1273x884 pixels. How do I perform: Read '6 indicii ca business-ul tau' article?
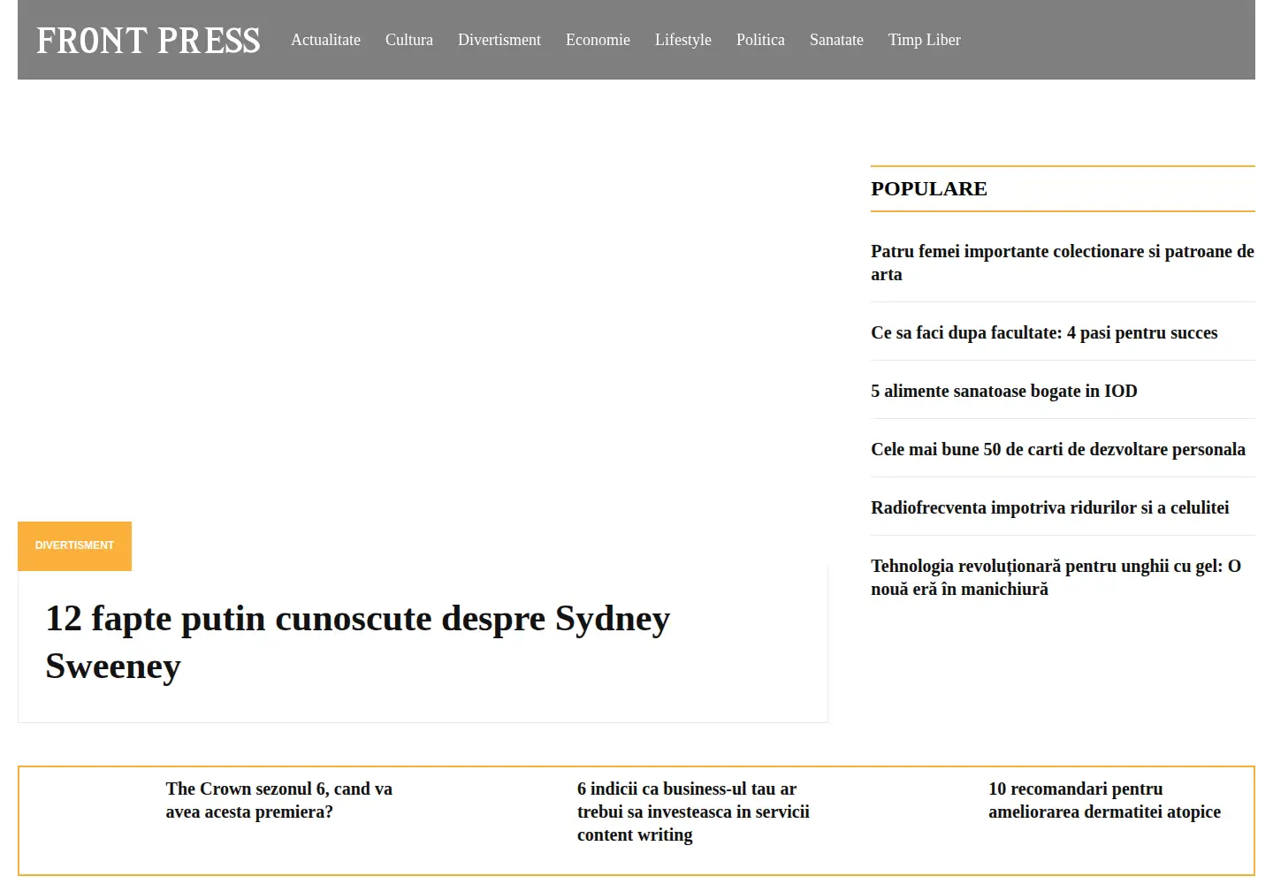[693, 812]
